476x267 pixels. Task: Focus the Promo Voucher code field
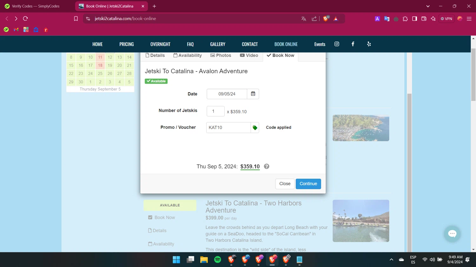(228, 127)
